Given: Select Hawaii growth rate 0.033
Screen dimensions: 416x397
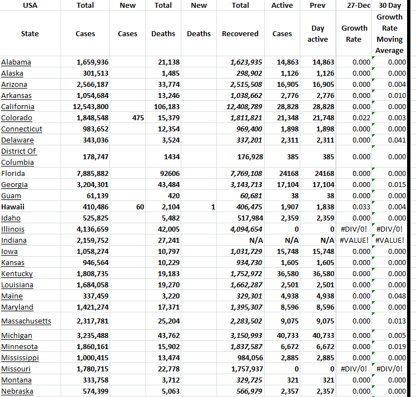Looking at the screenshot, I should coord(361,207).
